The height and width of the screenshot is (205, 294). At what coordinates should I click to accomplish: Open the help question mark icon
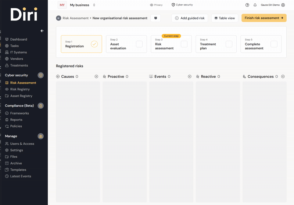pyautogui.click(x=247, y=5)
